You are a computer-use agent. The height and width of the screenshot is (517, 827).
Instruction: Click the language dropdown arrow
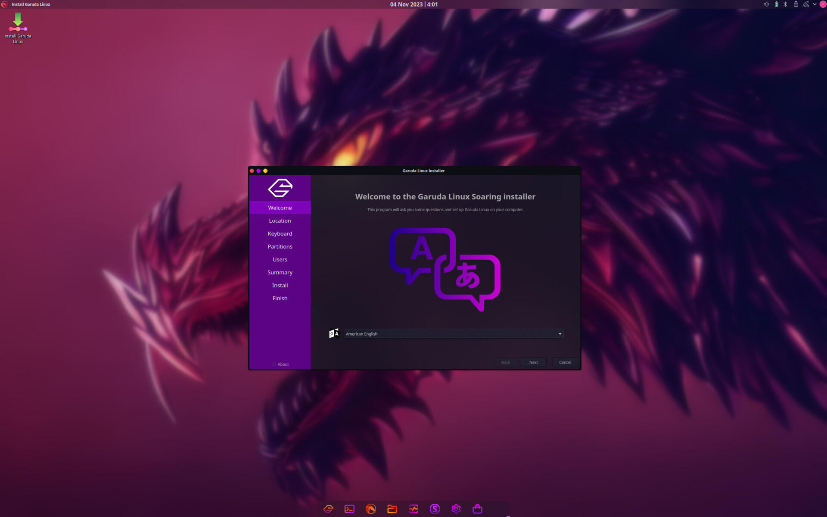(560, 334)
